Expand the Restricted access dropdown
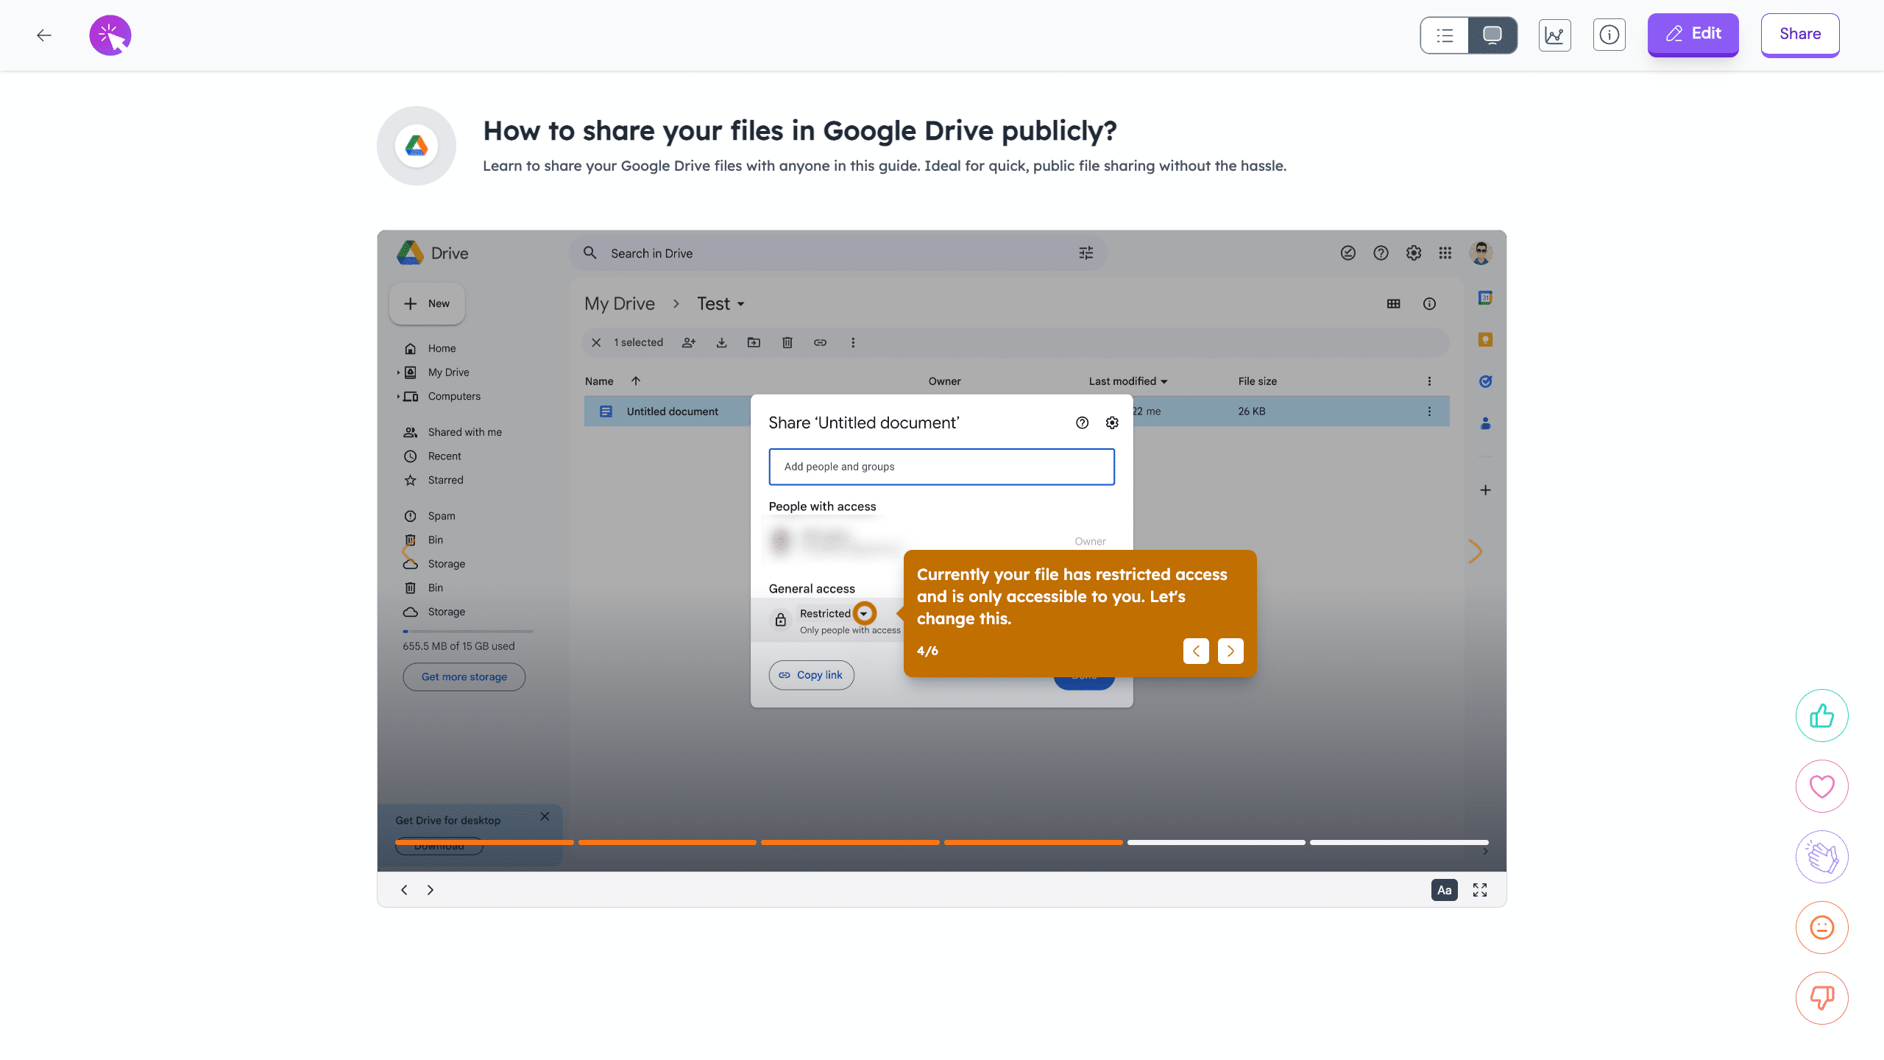The image size is (1884, 1060). (x=864, y=613)
